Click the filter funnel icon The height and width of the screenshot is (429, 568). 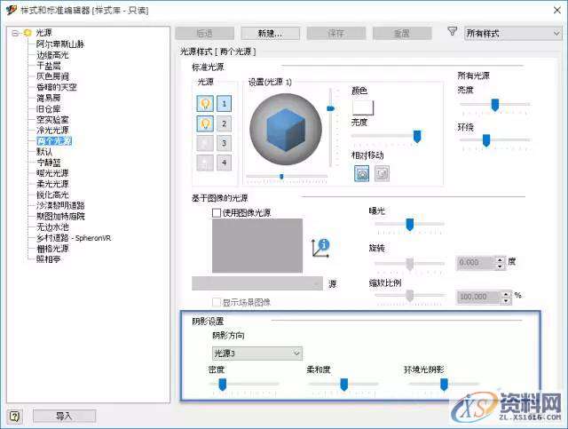pyautogui.click(x=452, y=32)
